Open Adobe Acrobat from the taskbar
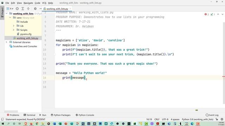The image size is (225, 126). pos(158,124)
